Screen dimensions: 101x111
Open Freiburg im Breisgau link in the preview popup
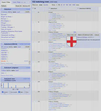[82, 37]
